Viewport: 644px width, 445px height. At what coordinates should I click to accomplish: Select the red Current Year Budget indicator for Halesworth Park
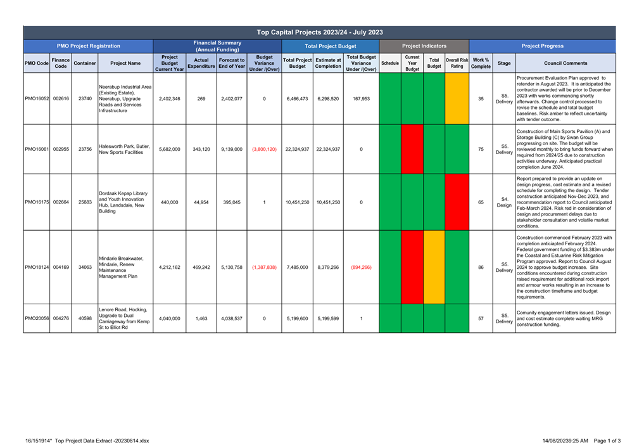[412, 150]
